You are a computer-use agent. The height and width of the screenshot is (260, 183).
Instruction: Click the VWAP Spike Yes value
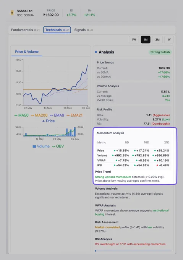click(167, 100)
